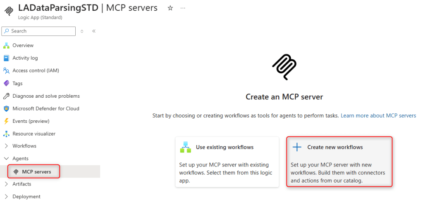Expand the Artifacts section
This screenshot has width=423, height=204.
6,184
